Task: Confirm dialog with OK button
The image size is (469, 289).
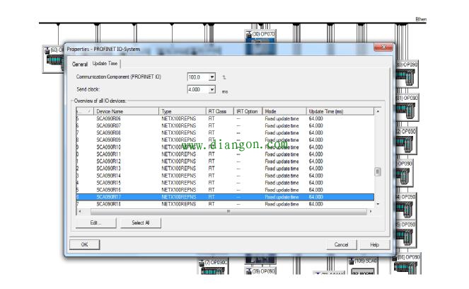Action: coord(84,244)
